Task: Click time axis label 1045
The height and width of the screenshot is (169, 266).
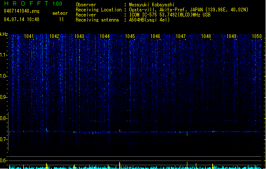Action: coord(130,36)
